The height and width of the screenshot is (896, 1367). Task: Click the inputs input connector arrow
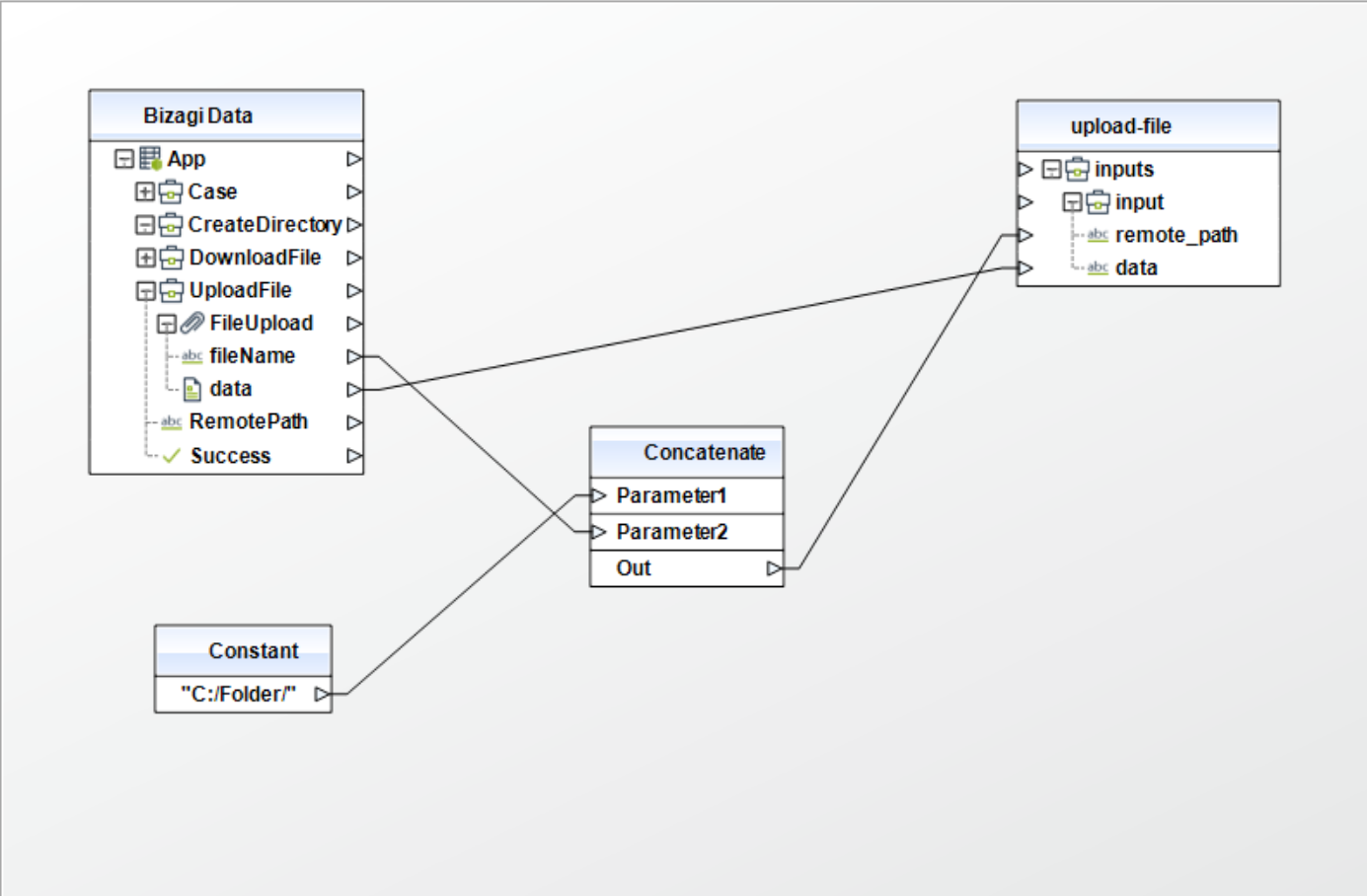(1025, 170)
